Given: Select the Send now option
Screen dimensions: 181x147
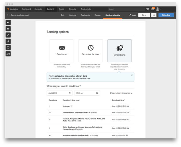Looking at the screenshot, I should point(62,51).
